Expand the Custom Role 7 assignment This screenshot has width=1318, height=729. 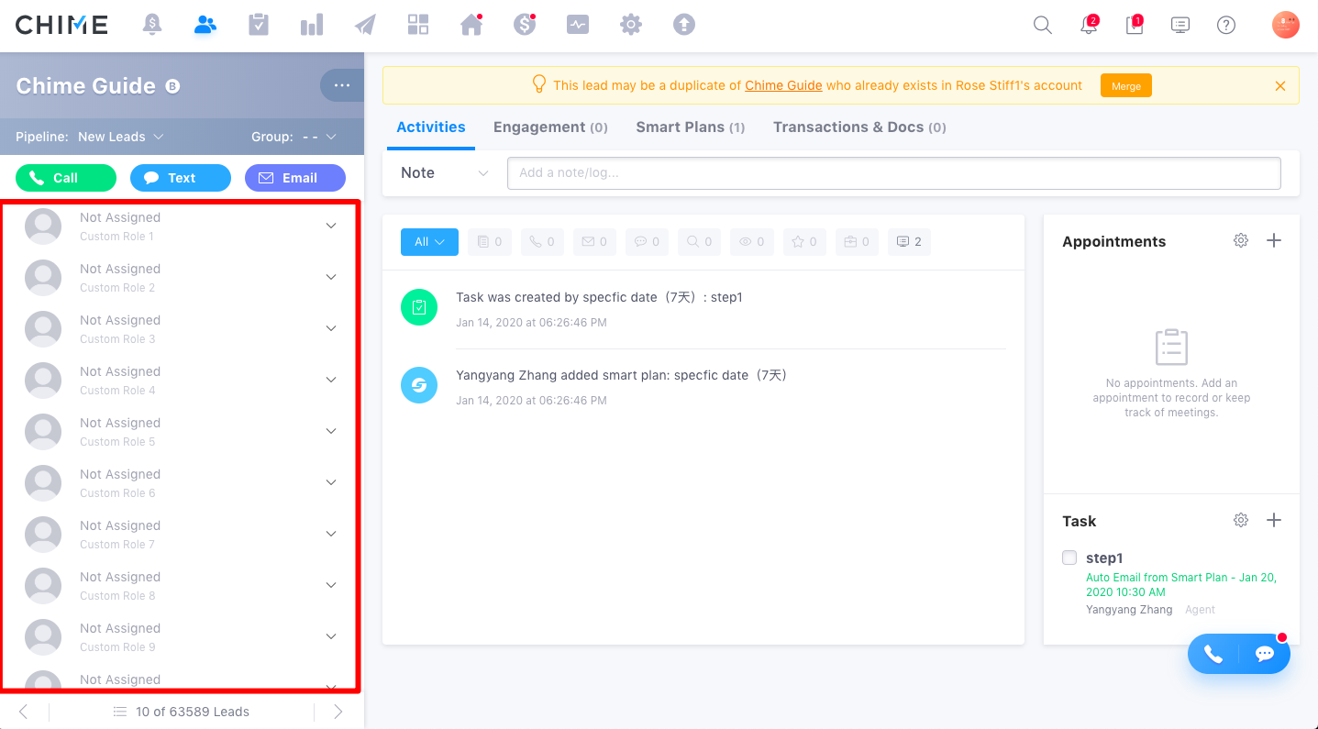[331, 534]
